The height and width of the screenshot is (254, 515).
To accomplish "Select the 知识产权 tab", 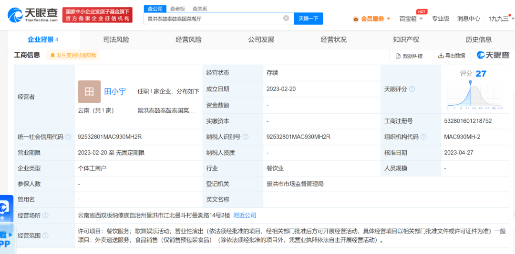I will tap(406, 39).
